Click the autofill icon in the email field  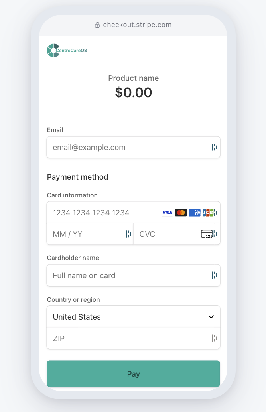[214, 147]
